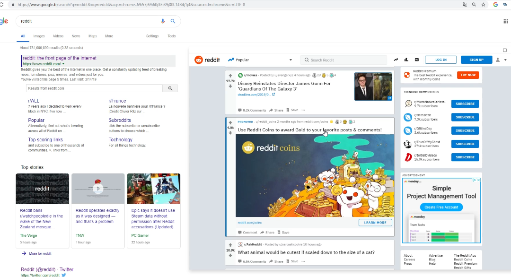Switch to the News search tab

pos(76,36)
